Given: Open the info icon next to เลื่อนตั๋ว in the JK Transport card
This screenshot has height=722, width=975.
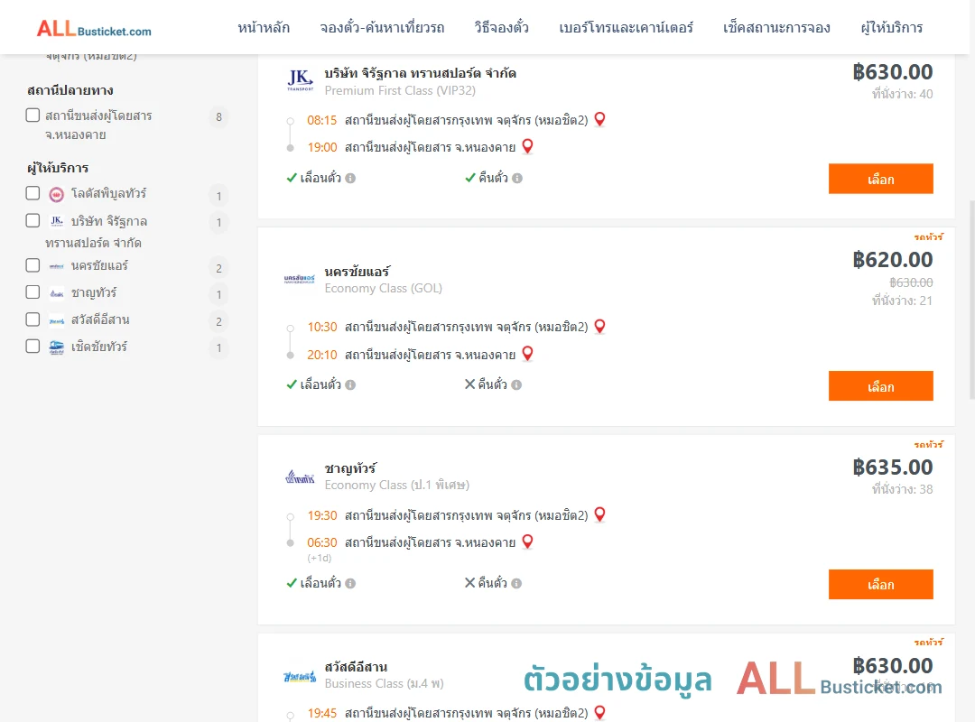Looking at the screenshot, I should 350,179.
